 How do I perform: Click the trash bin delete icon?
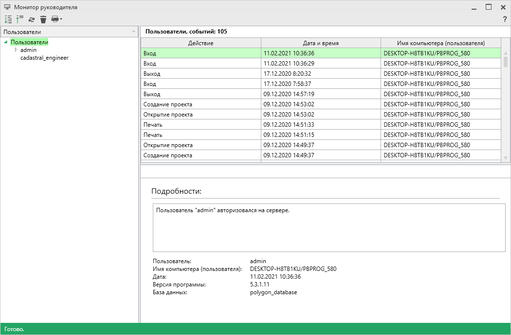point(43,19)
